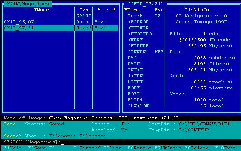Select the MOZI directory

134,94
